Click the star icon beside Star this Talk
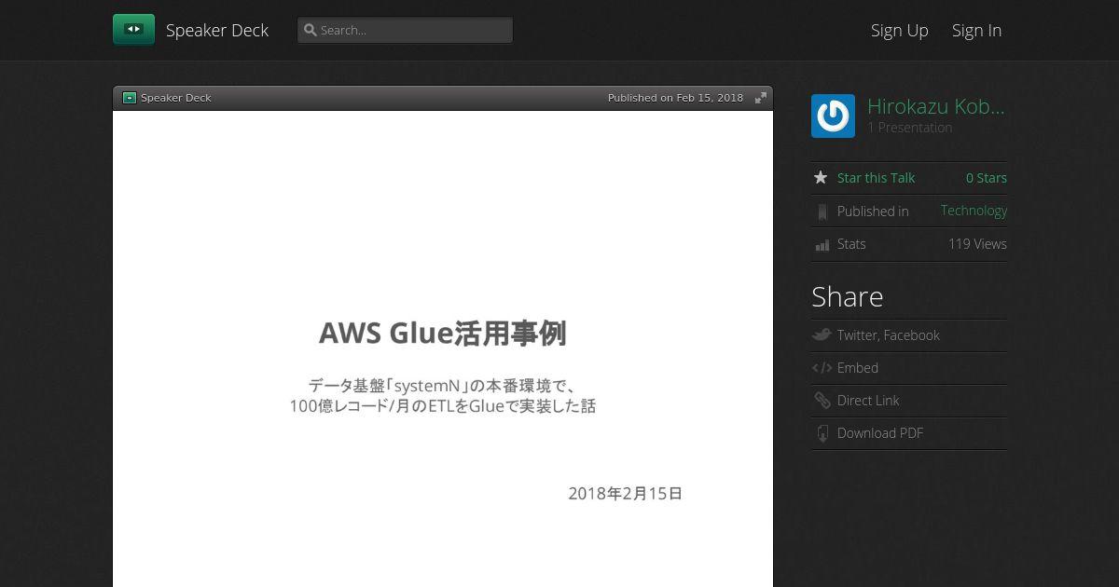Screen dimensions: 1119x587 tap(821, 178)
